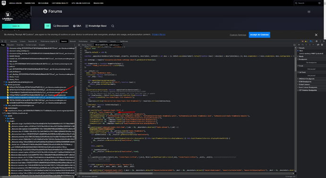Open Performance insights tab
Image resolution: width=326 pixels, height=178 pixels.
(49, 41)
